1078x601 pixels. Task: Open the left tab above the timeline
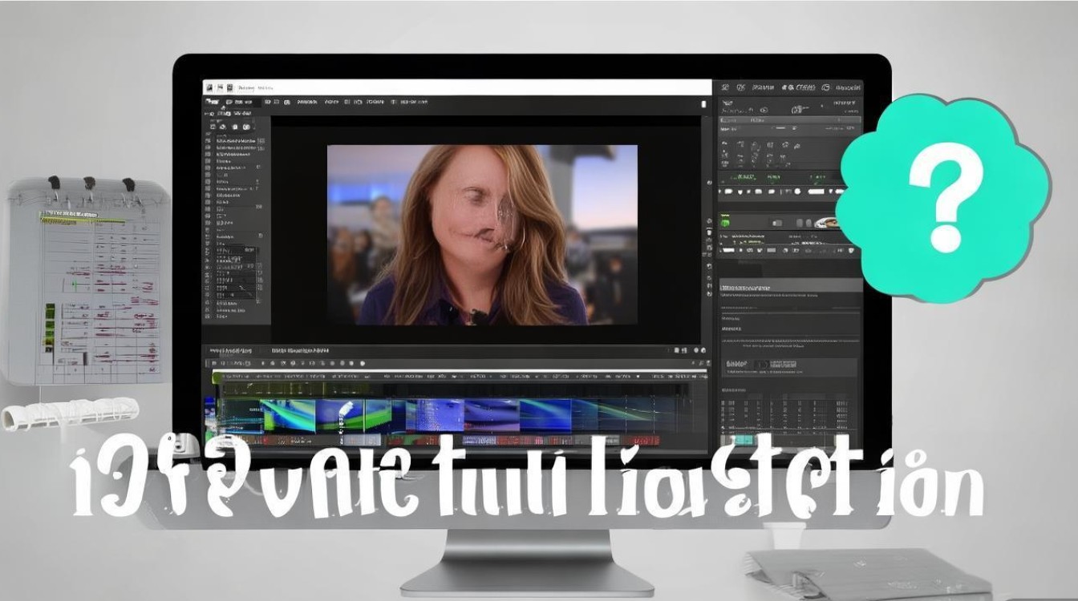coord(230,351)
